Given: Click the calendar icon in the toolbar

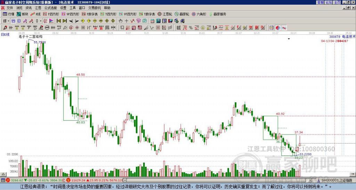Looking at the screenshot, I should 152,21.
